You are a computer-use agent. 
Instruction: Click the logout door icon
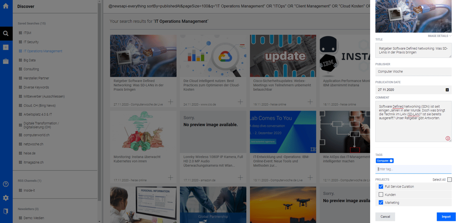pos(6,211)
